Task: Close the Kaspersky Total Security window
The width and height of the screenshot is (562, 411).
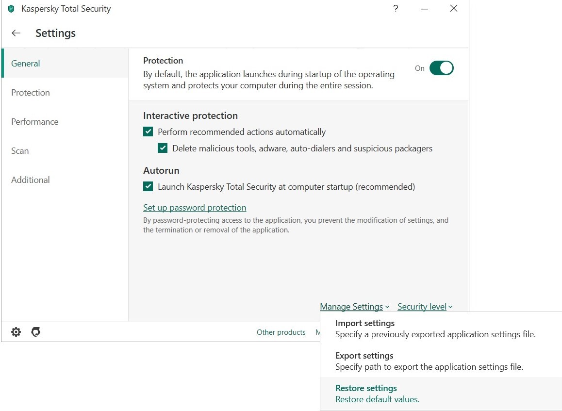Action: tap(453, 9)
